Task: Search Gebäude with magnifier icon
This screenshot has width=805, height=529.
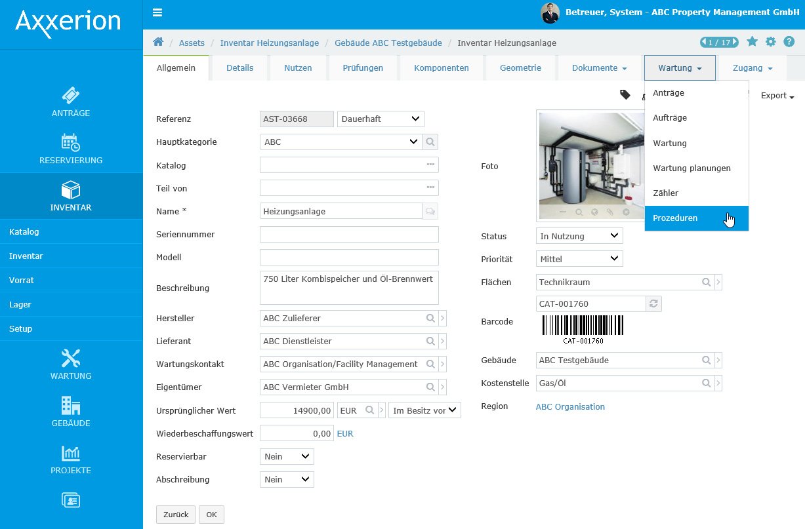Action: 706,360
